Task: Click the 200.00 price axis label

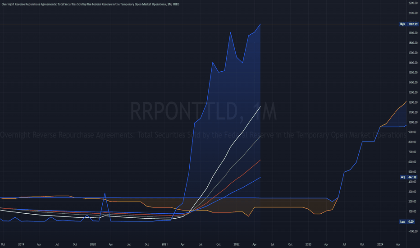Action: coord(412,202)
